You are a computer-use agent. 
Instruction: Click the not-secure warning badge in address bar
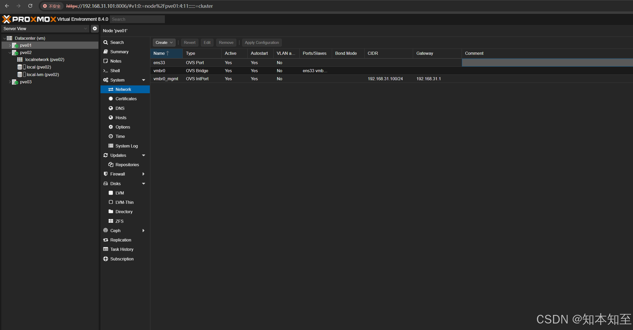[52, 6]
